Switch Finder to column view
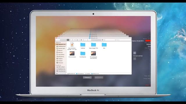This screenshot has width=186, height=104. (x=72, y=40)
